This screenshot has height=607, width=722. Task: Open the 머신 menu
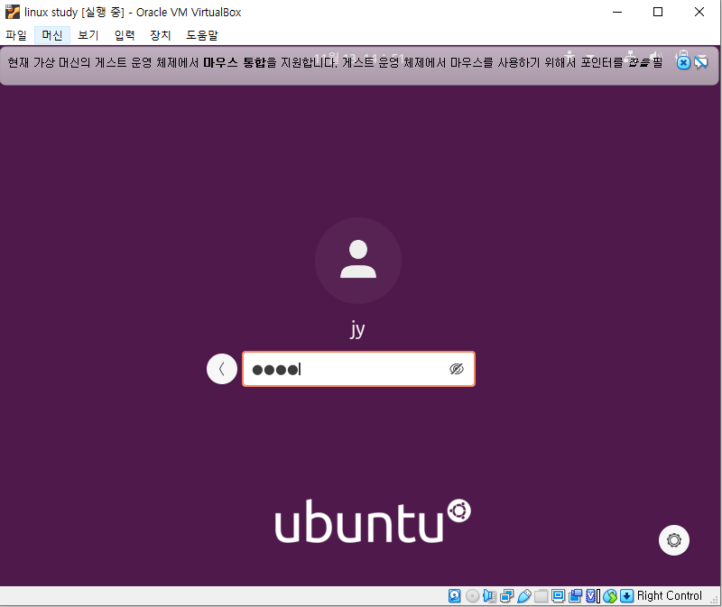[52, 35]
